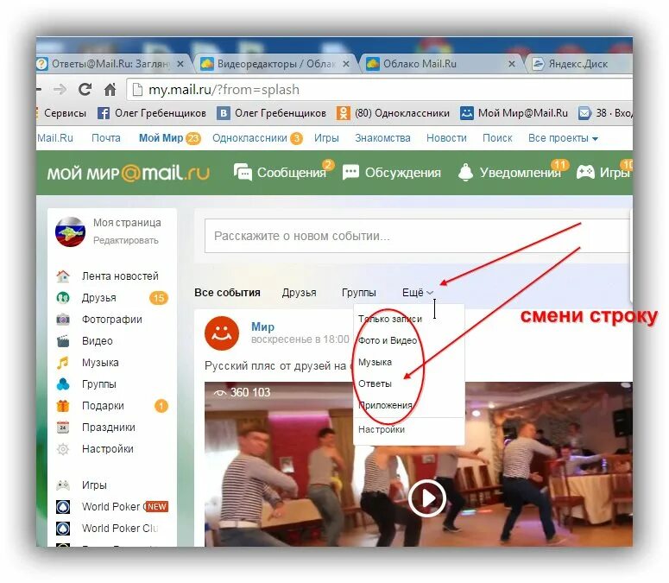This screenshot has width=669, height=583.
Task: Open Игры in the left sidebar
Action: (x=81, y=485)
